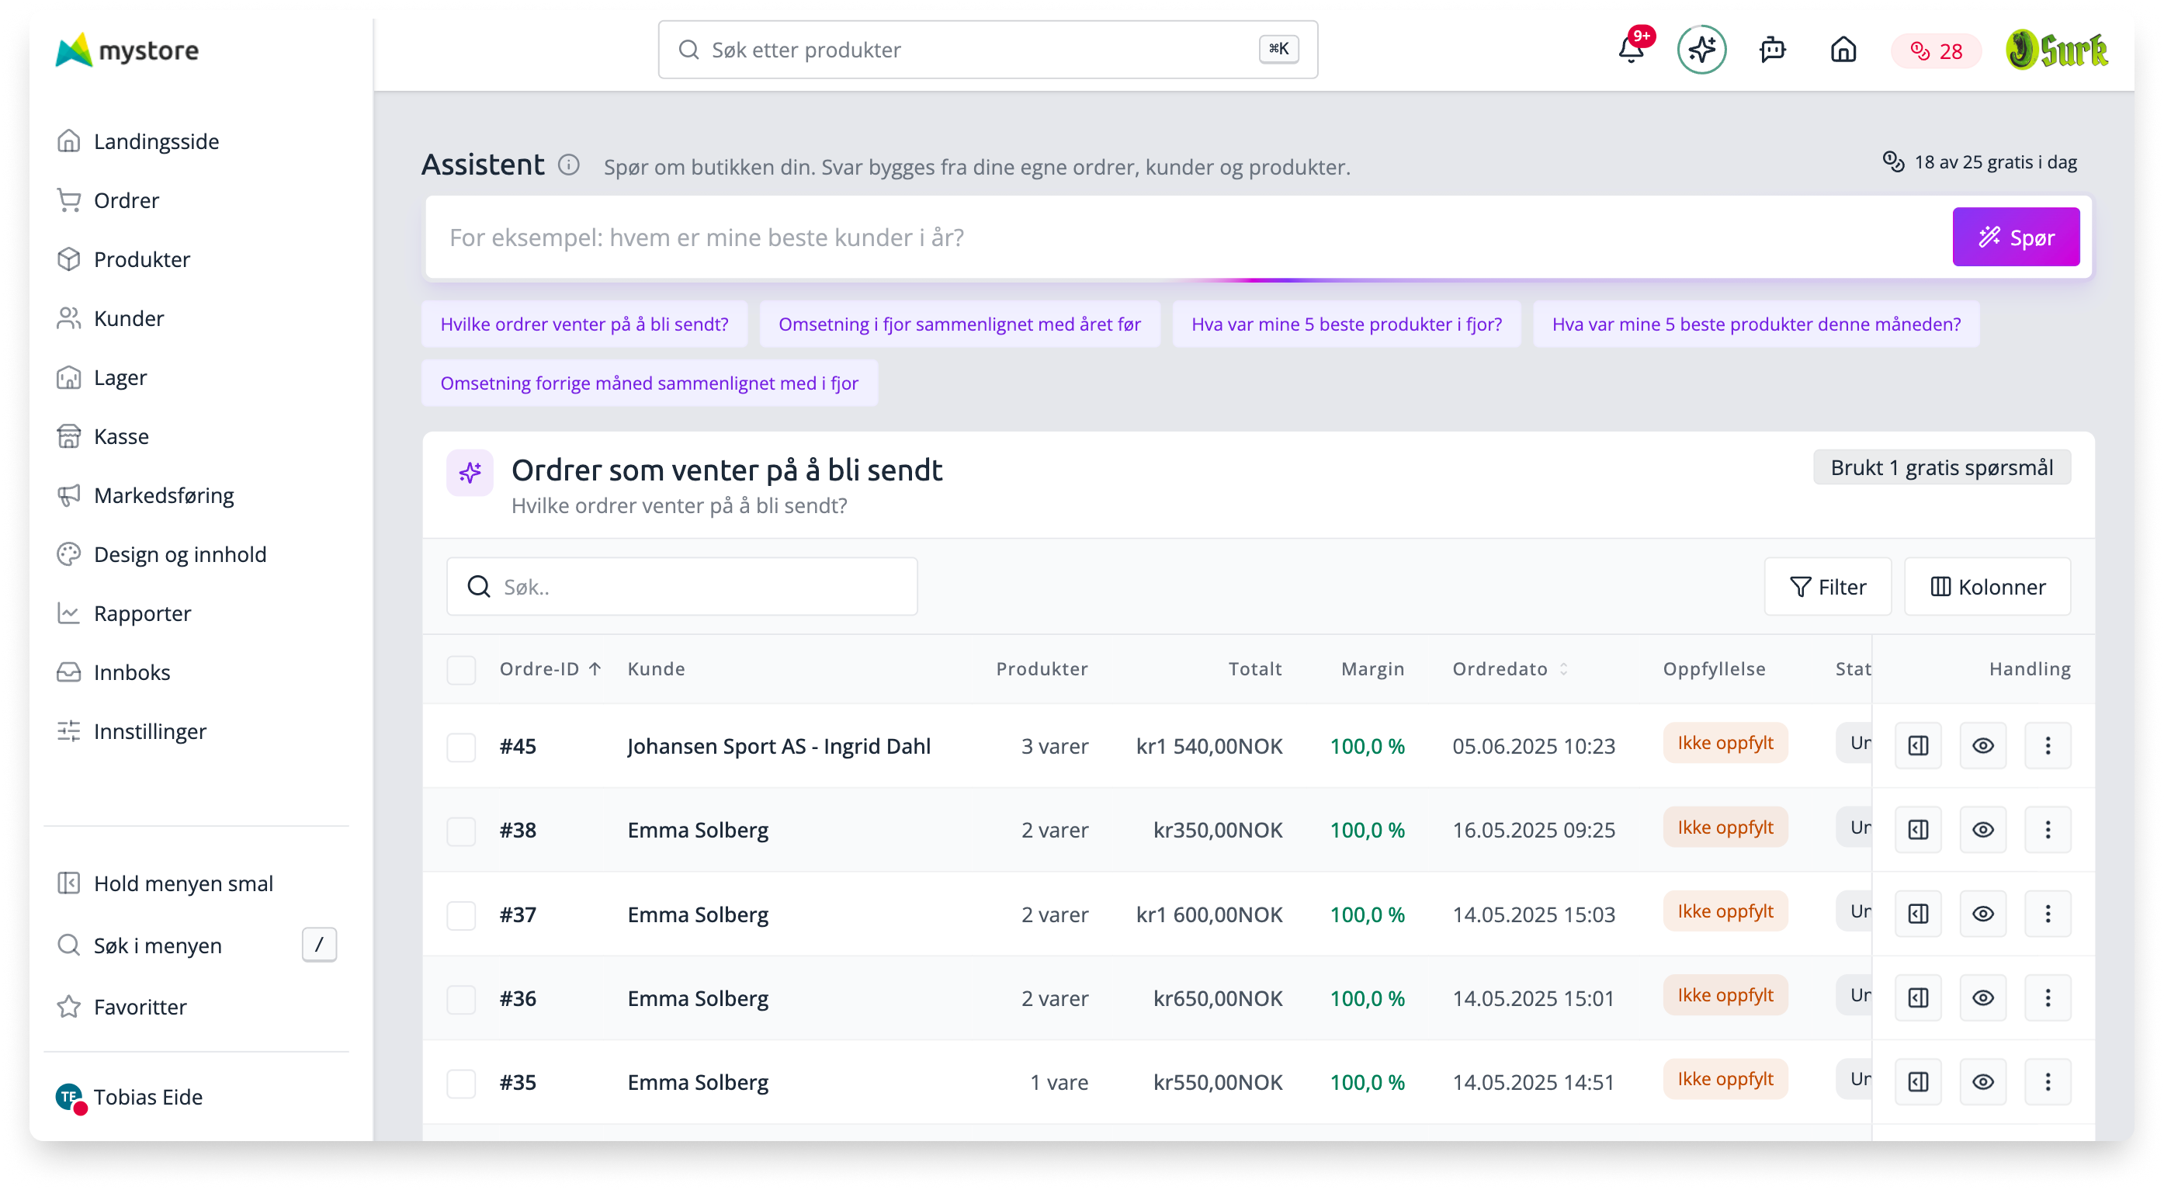This screenshot has height=1190, width=2164.
Task: Focus the Søk etter produkter search bar
Action: pos(988,50)
